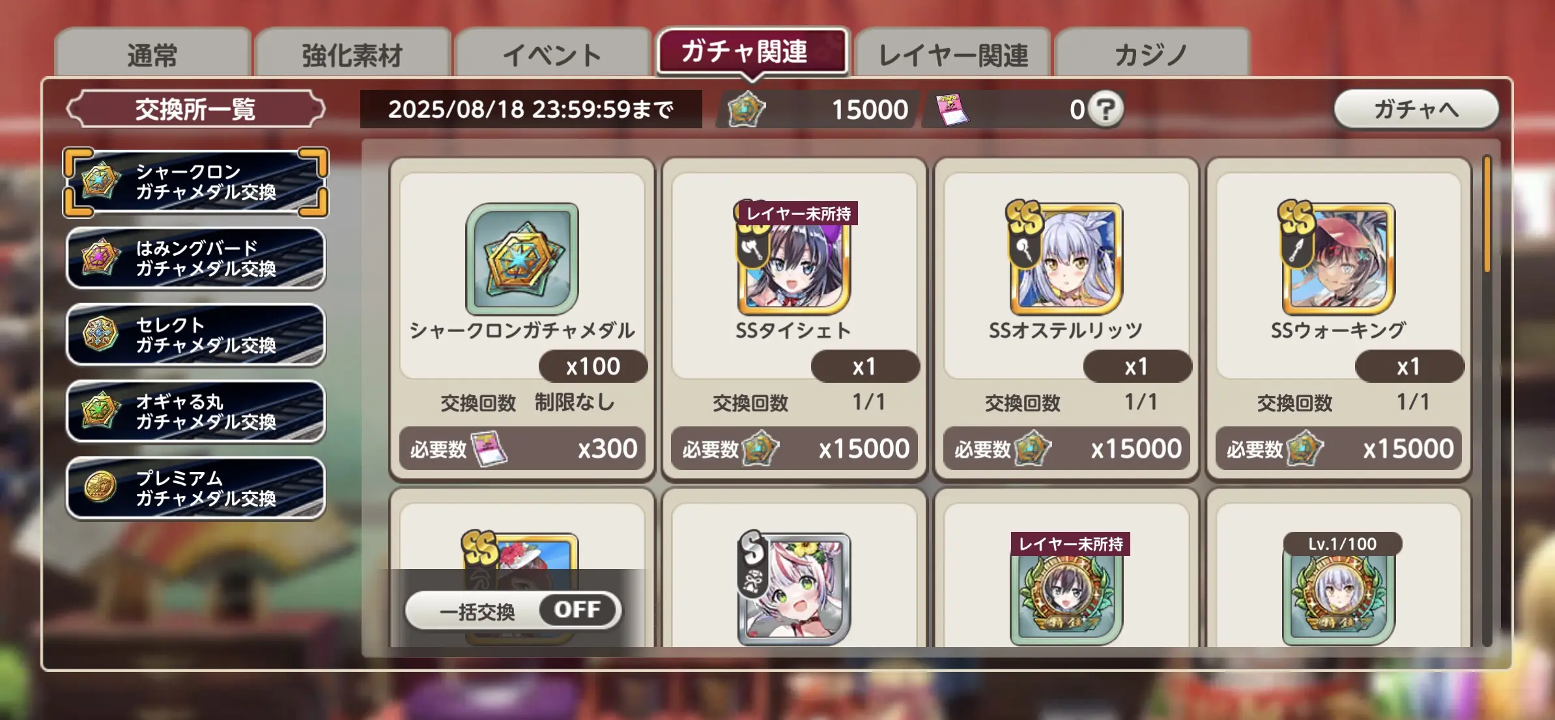This screenshot has height=720, width=1555.
Task: Open the SSオステルリッツ character icon
Action: [x=1066, y=259]
